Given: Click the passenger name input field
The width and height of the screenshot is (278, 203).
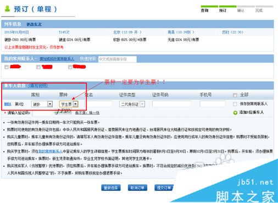Looking at the screenshot, I should [x=99, y=104].
